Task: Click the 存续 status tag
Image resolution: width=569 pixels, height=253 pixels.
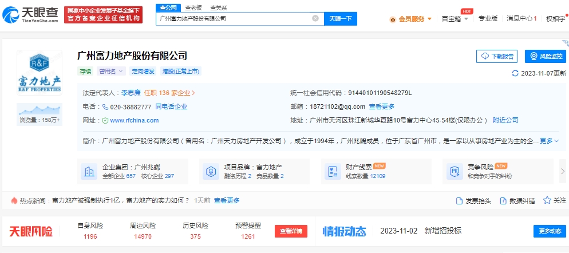Action: [86, 72]
